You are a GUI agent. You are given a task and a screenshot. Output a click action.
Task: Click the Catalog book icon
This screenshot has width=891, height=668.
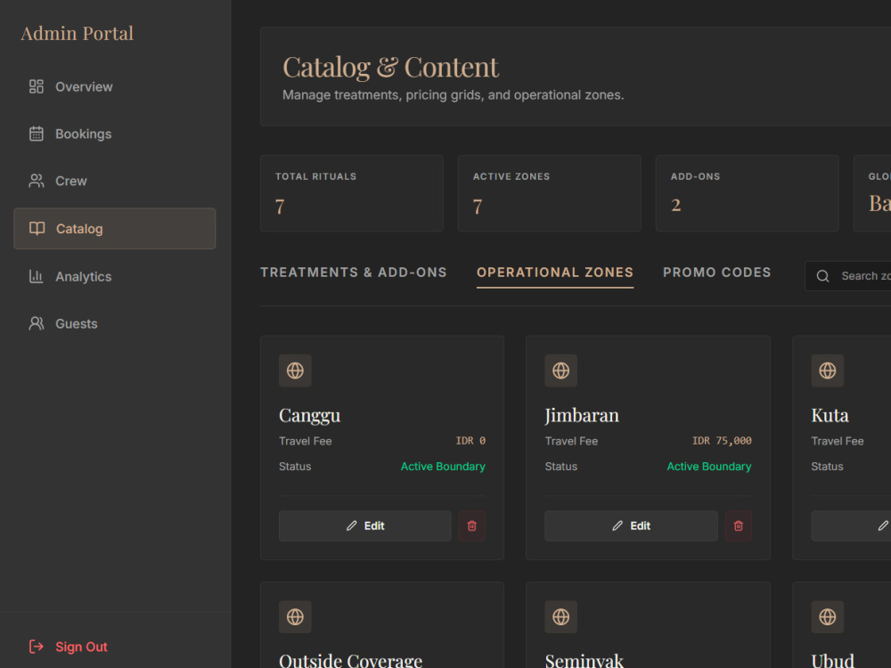pyautogui.click(x=37, y=228)
